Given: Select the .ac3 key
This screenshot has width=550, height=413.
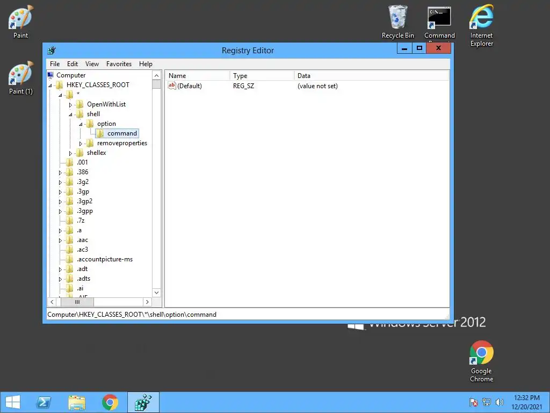Looking at the screenshot, I should coord(82,250).
